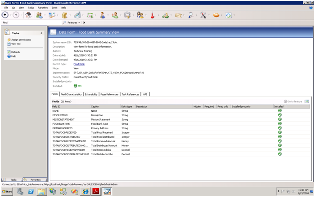Open the ticket toolbar icon
The height and width of the screenshot is (197, 315).
tap(178, 15)
